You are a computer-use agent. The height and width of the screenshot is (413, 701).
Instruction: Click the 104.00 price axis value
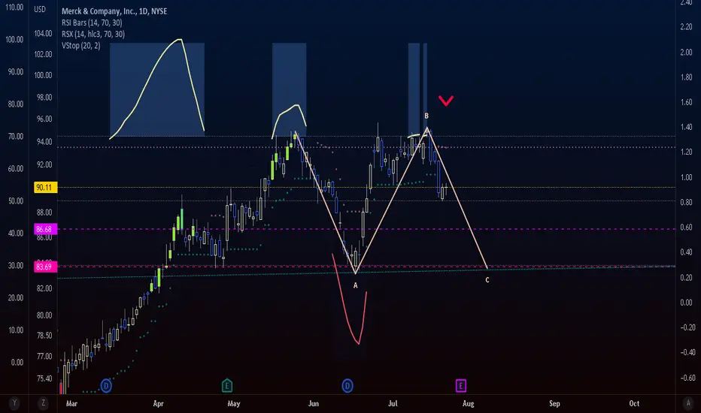click(44, 34)
